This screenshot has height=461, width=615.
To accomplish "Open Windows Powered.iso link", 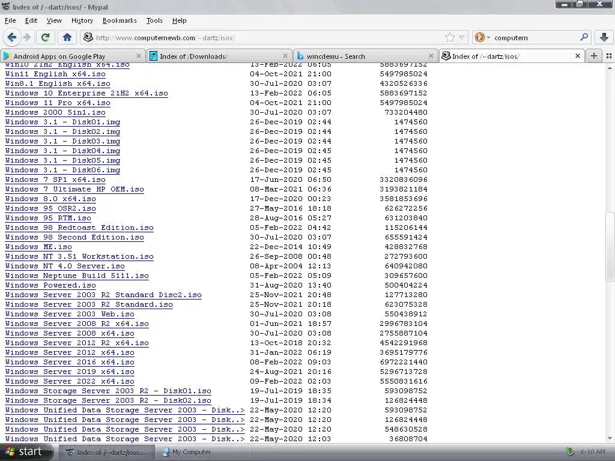I will [50, 285].
